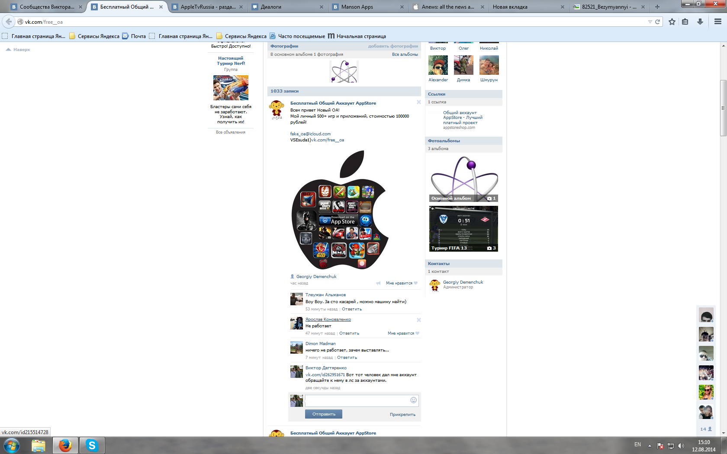Screen dimensions: 727x454
Task: Open the Турнир FIFA 13 album
Action: tap(464, 228)
